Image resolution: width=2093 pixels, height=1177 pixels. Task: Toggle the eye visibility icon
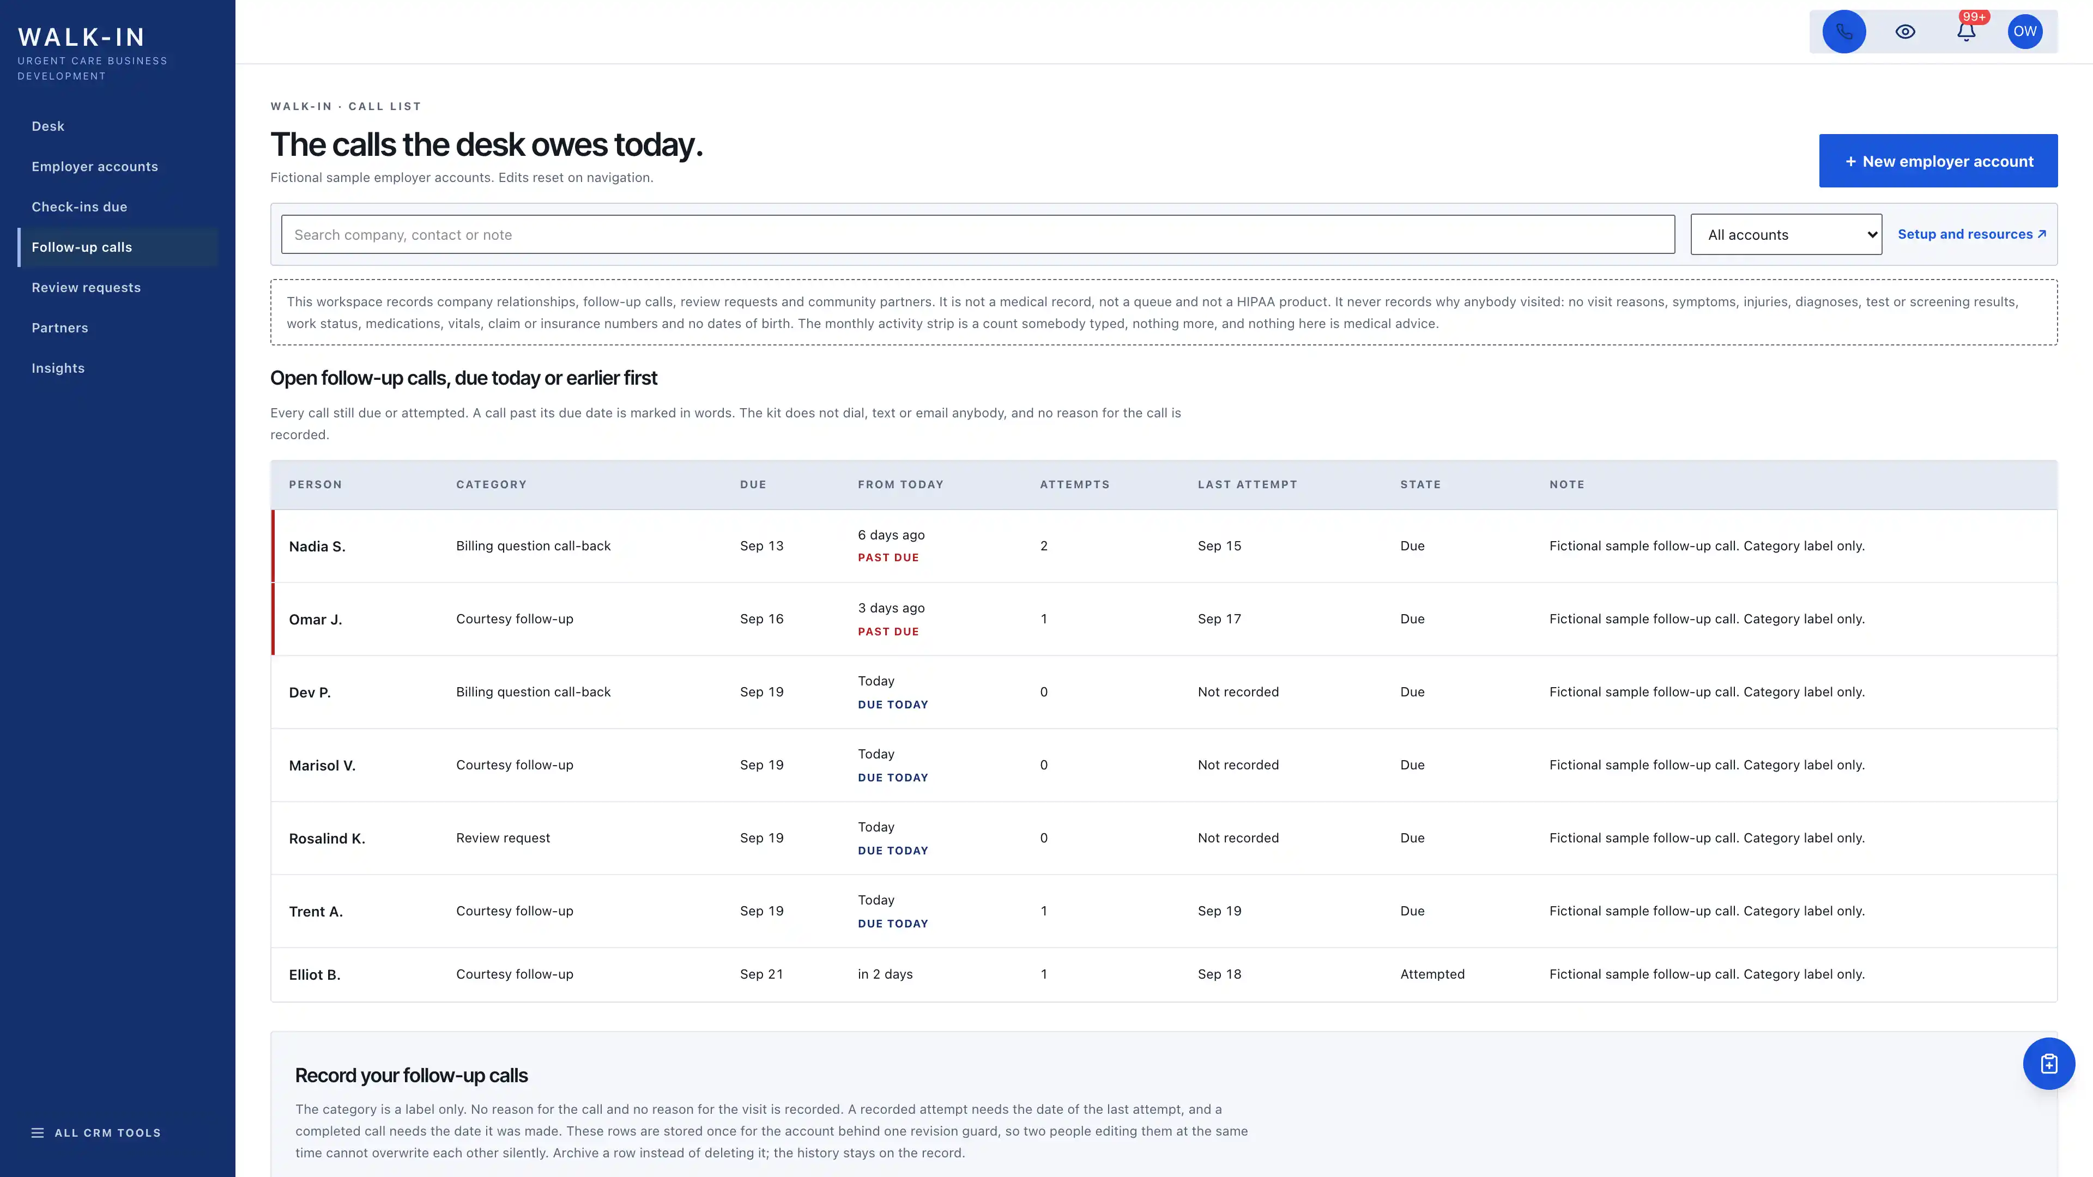[1906, 32]
